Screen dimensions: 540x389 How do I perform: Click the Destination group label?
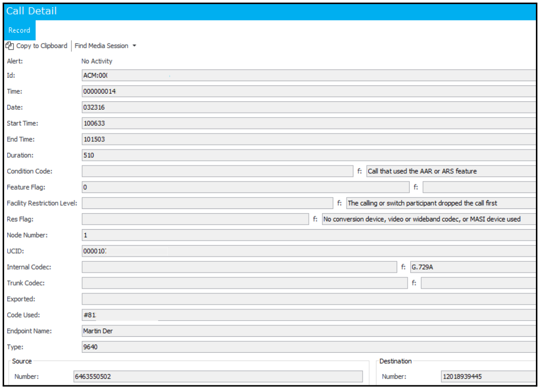[x=395, y=361]
